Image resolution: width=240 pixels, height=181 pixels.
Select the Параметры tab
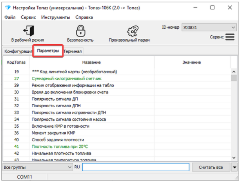click(x=48, y=51)
